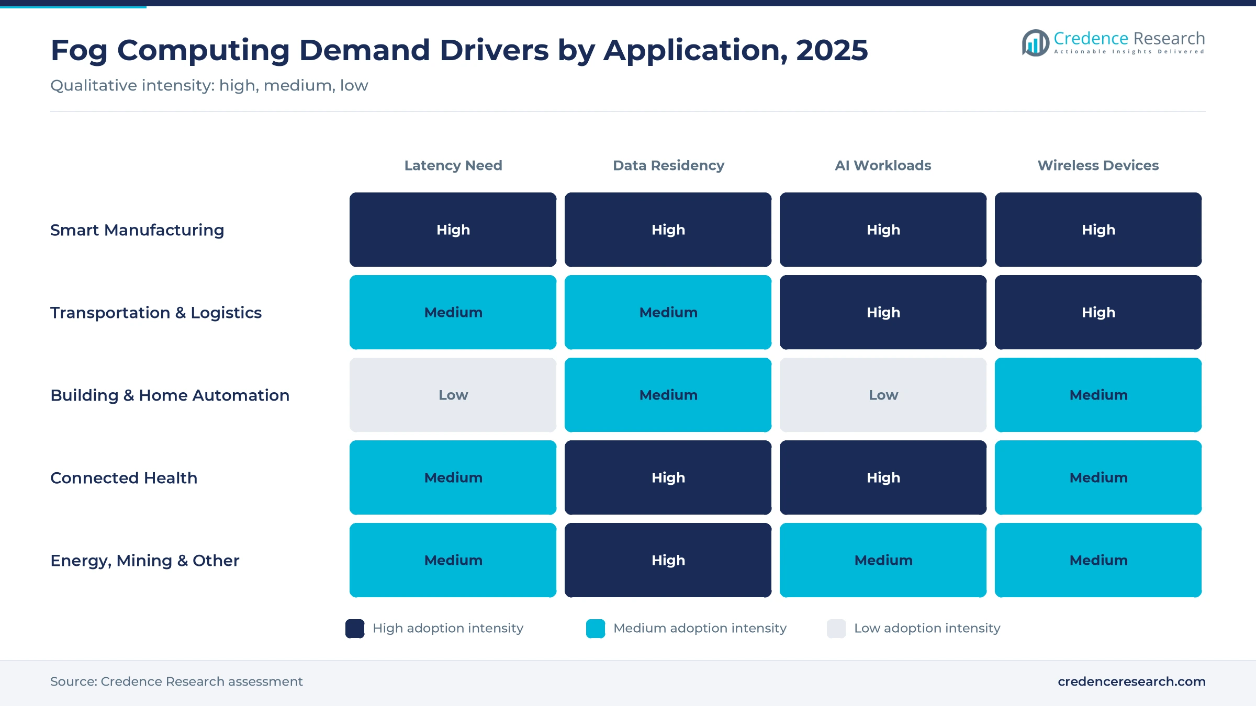
Task: Click the Medium adoption intensity legend swatch
Action: (x=596, y=629)
